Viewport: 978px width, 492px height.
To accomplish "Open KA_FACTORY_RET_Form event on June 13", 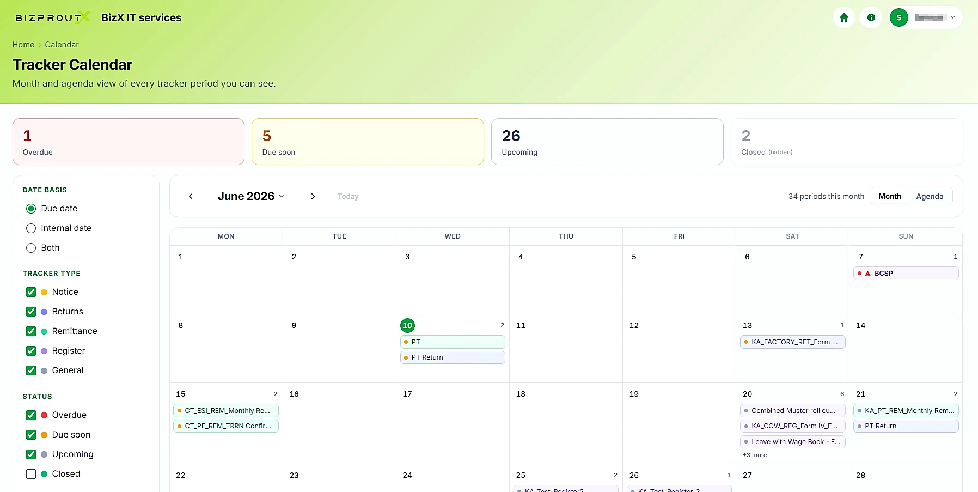I will click(792, 342).
